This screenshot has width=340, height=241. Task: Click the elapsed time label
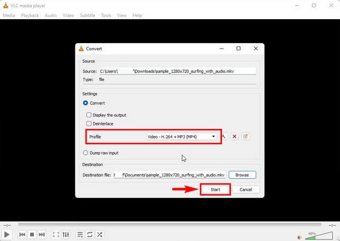click(x=7, y=225)
